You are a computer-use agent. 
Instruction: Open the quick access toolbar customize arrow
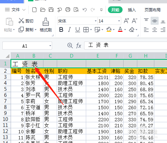point(101,10)
